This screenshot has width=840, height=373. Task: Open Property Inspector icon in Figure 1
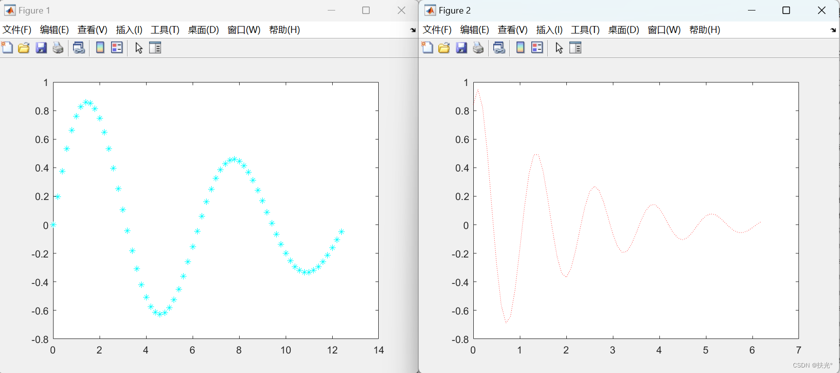155,47
